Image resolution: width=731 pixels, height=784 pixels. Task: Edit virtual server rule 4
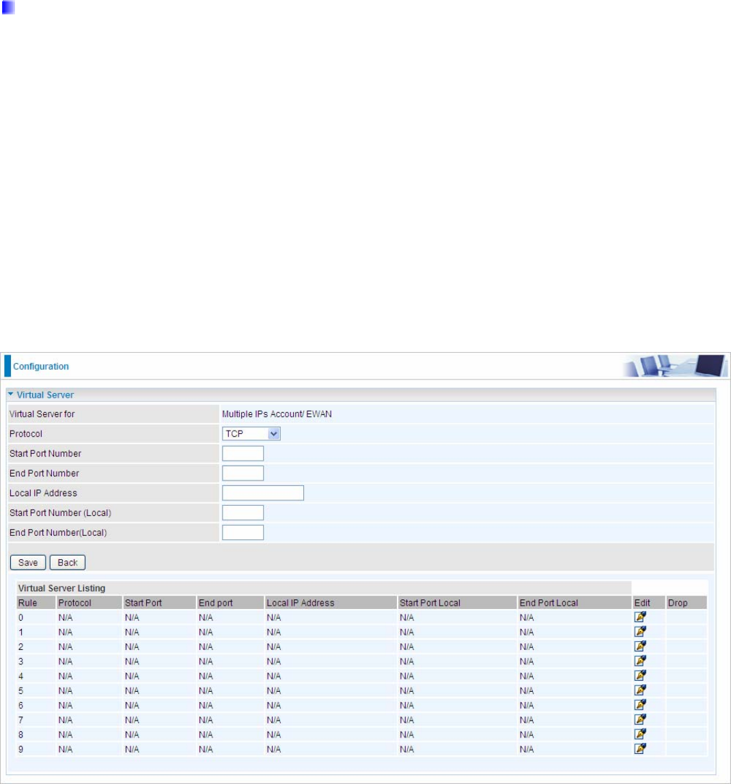(x=640, y=675)
